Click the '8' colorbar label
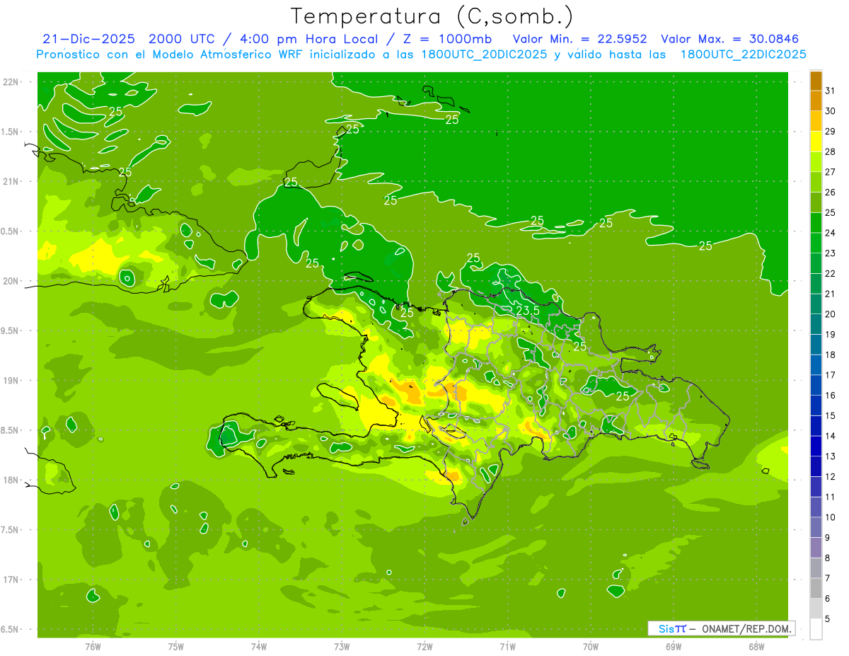Viewport: 849px width, 656px height. 828,558
